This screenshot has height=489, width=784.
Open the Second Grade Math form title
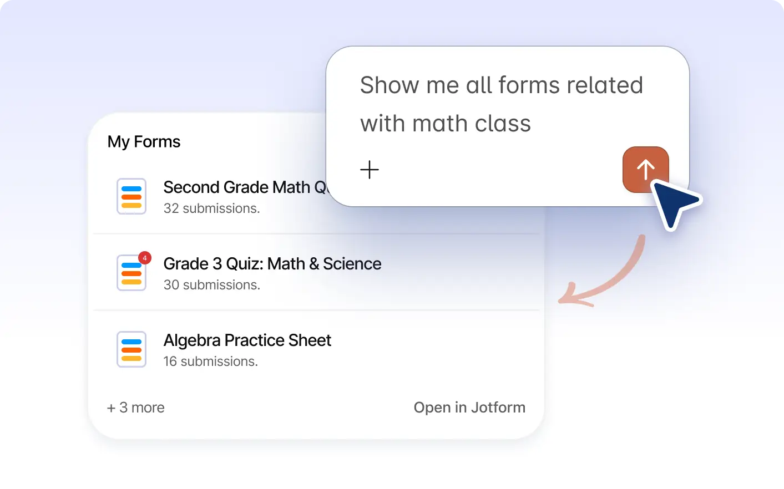click(245, 187)
